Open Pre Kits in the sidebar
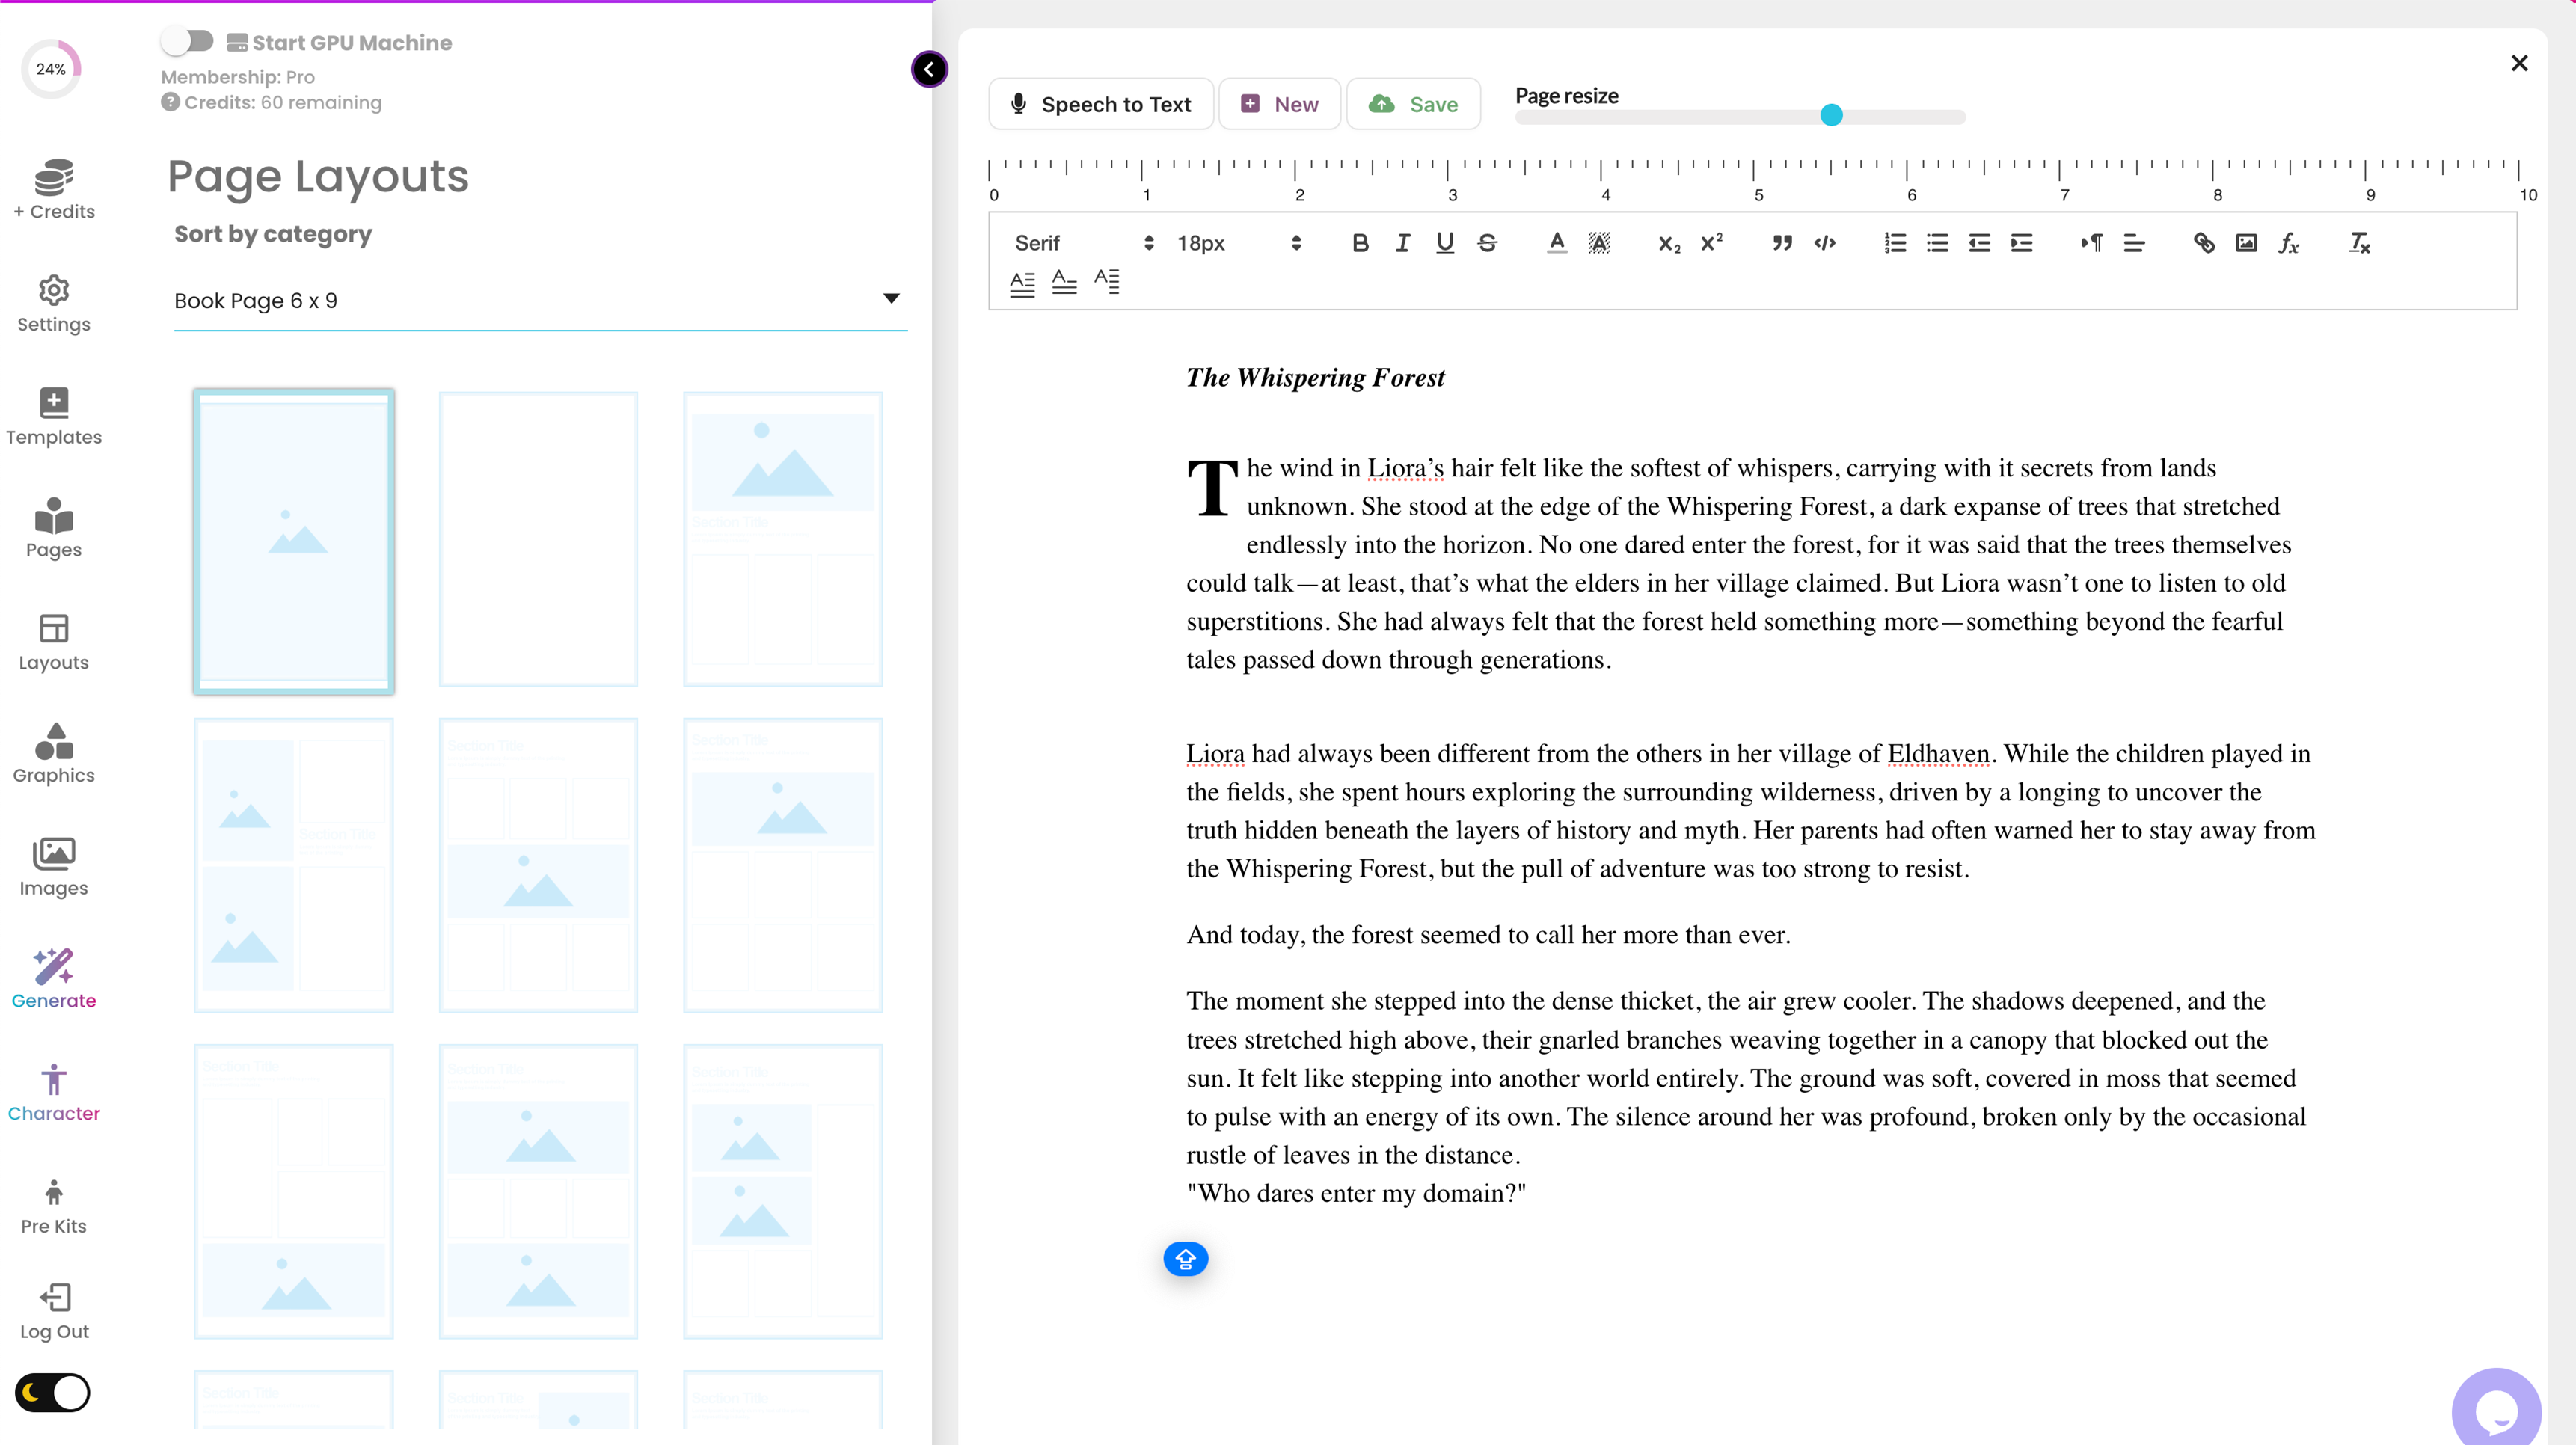This screenshot has width=2576, height=1445. pyautogui.click(x=54, y=1206)
